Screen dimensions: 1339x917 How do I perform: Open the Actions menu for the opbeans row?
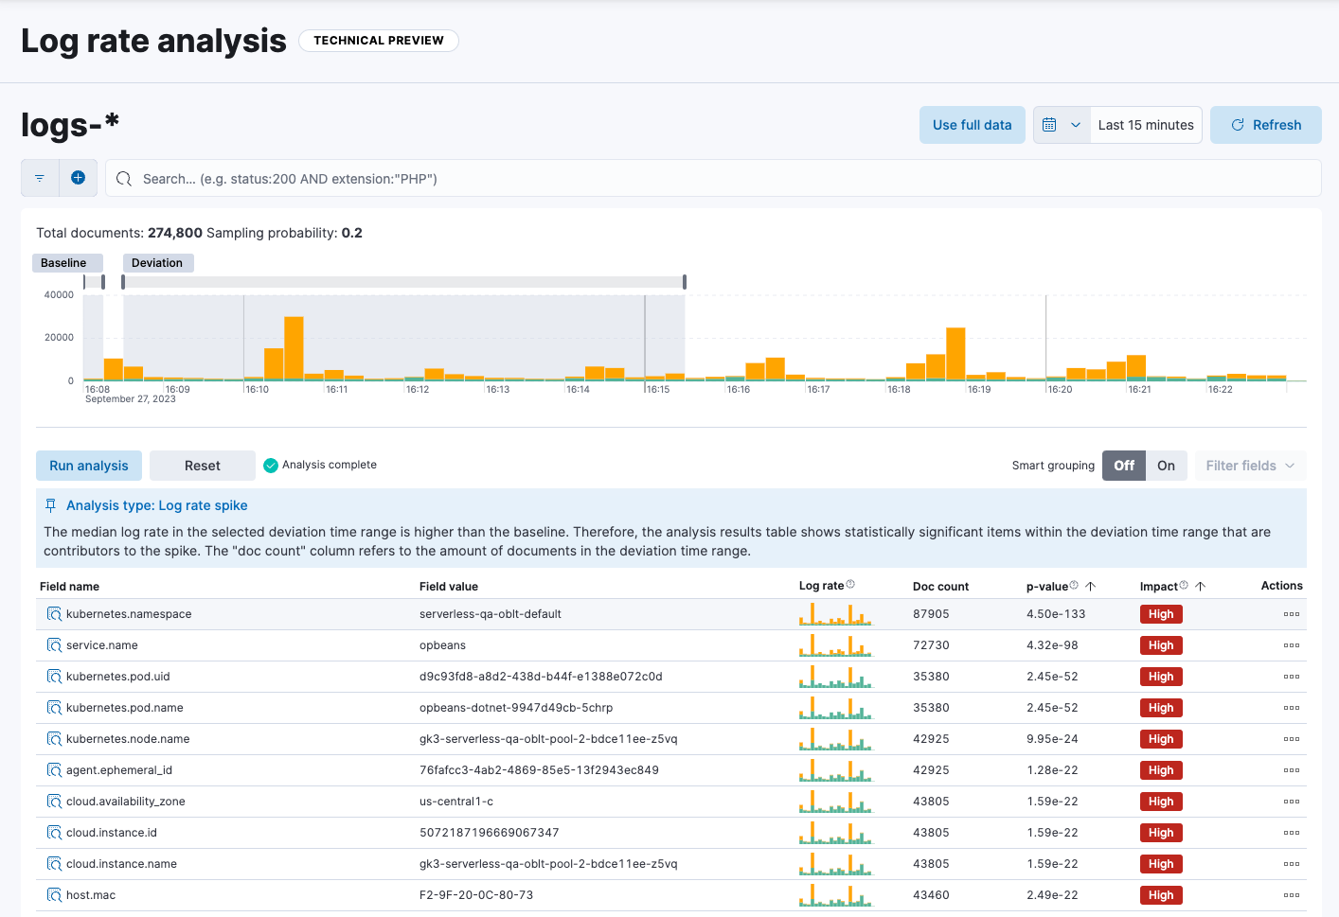click(1292, 644)
